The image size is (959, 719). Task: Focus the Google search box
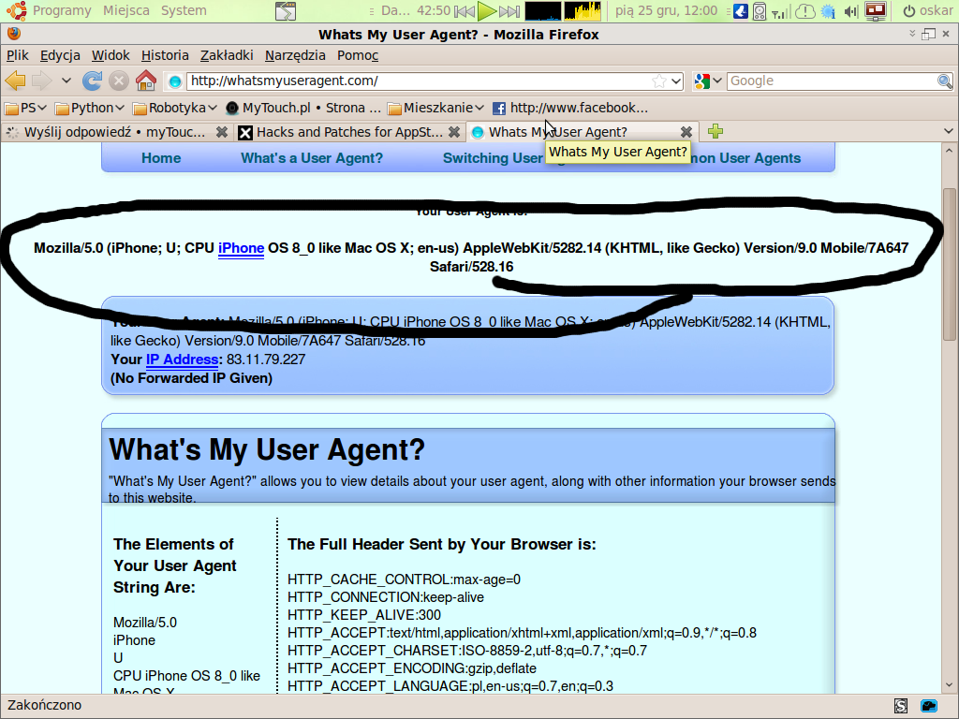[x=832, y=81]
